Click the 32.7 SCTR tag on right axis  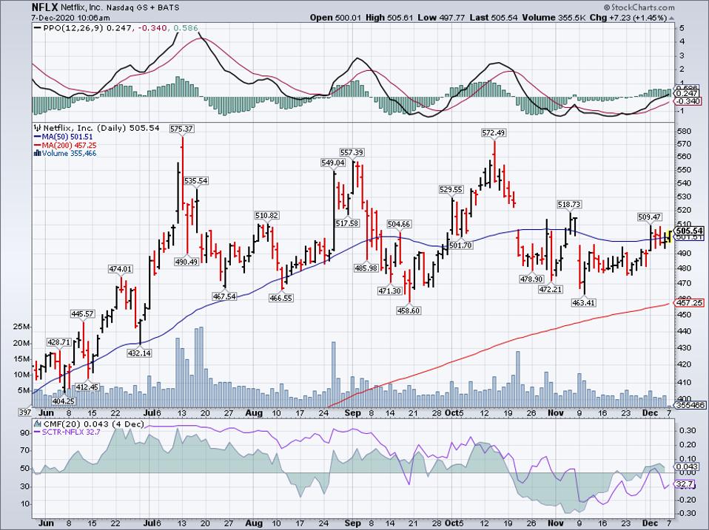685,484
